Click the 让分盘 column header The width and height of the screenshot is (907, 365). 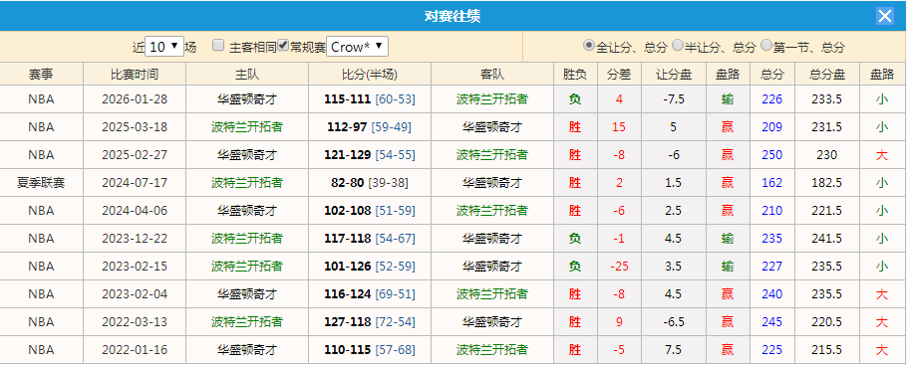pyautogui.click(x=674, y=74)
